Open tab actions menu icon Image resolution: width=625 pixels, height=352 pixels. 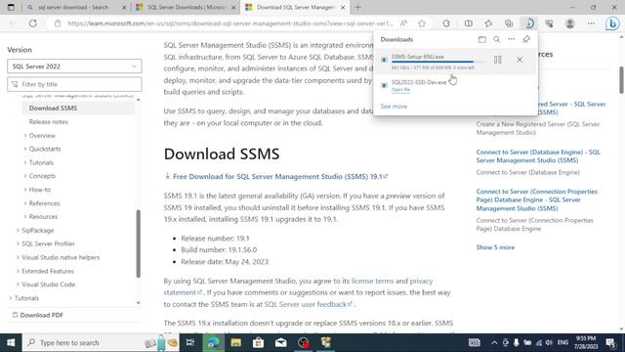point(11,7)
